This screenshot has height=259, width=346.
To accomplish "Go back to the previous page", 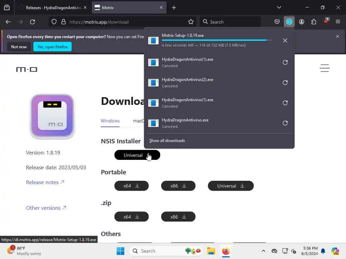I will (x=8, y=22).
